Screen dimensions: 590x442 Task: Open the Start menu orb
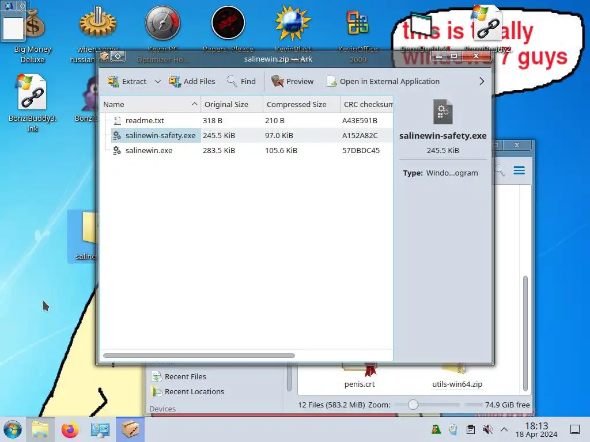point(13,429)
